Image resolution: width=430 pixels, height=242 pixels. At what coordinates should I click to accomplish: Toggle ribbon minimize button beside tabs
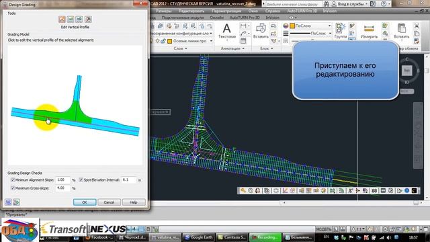(292, 17)
